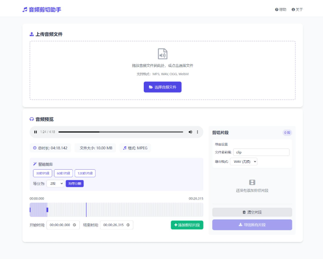This screenshot has width=323, height=259.
Task: Click the 0 段 clip count badge
Action: (287, 133)
